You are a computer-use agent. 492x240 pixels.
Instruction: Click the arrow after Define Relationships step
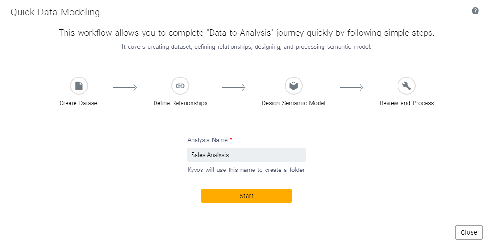click(234, 88)
